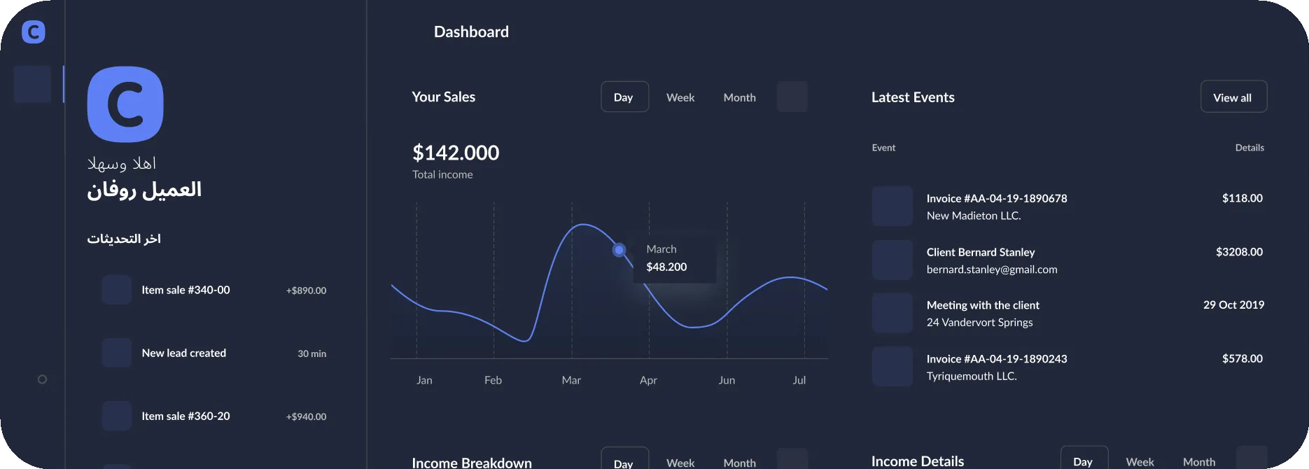
Task: Click the March data point on chart
Action: tap(619, 250)
